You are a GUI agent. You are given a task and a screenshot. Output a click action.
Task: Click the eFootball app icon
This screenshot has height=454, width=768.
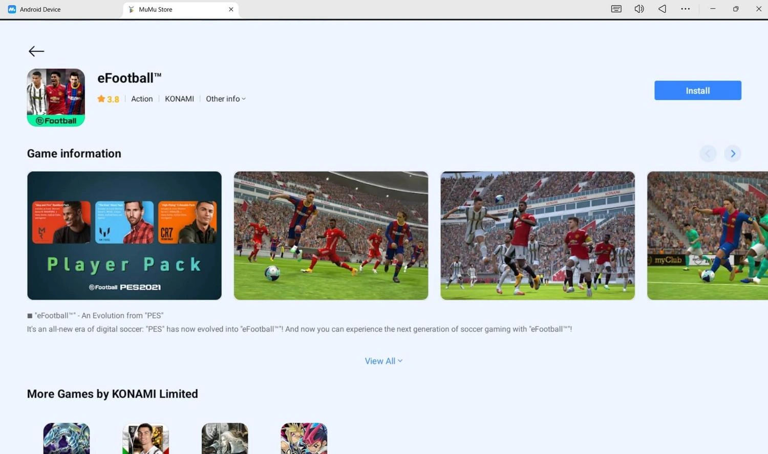tap(56, 97)
